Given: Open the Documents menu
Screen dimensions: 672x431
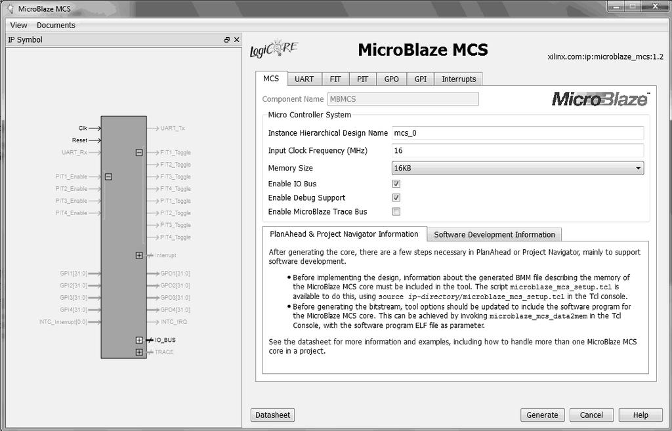Looking at the screenshot, I should coord(56,26).
